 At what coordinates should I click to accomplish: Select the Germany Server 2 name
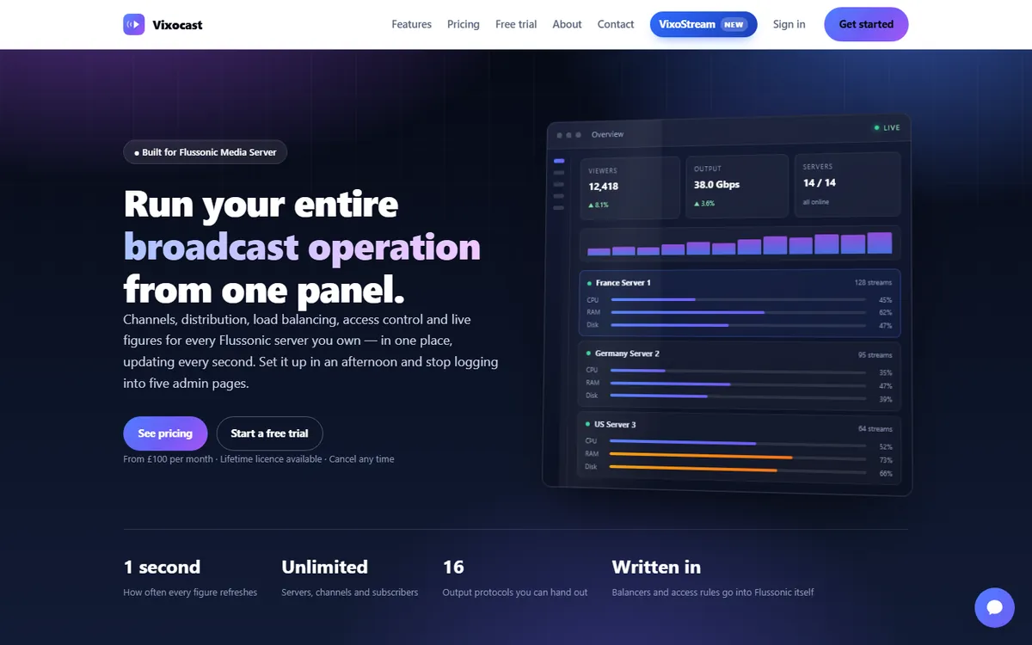(x=628, y=353)
